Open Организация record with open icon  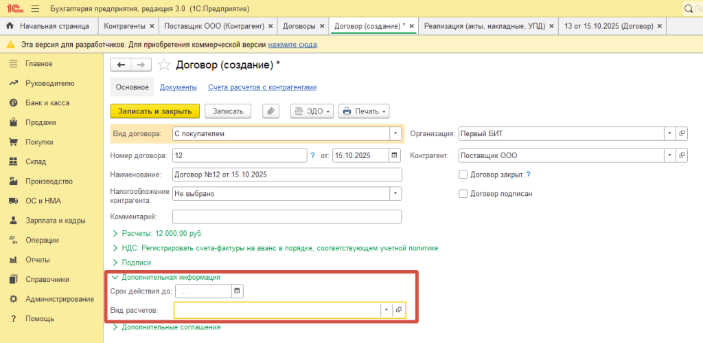pos(682,133)
